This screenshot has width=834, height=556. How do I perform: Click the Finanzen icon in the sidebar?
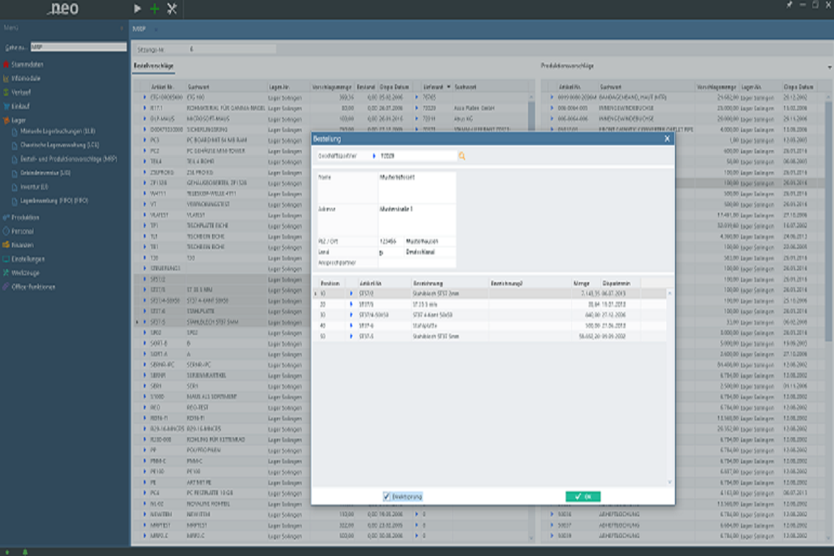6,245
